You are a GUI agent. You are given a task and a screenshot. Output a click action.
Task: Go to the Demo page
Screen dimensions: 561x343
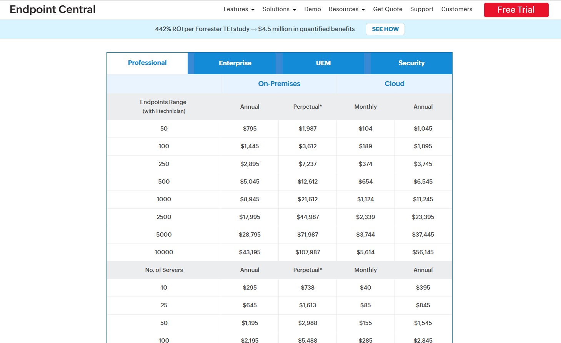click(312, 9)
